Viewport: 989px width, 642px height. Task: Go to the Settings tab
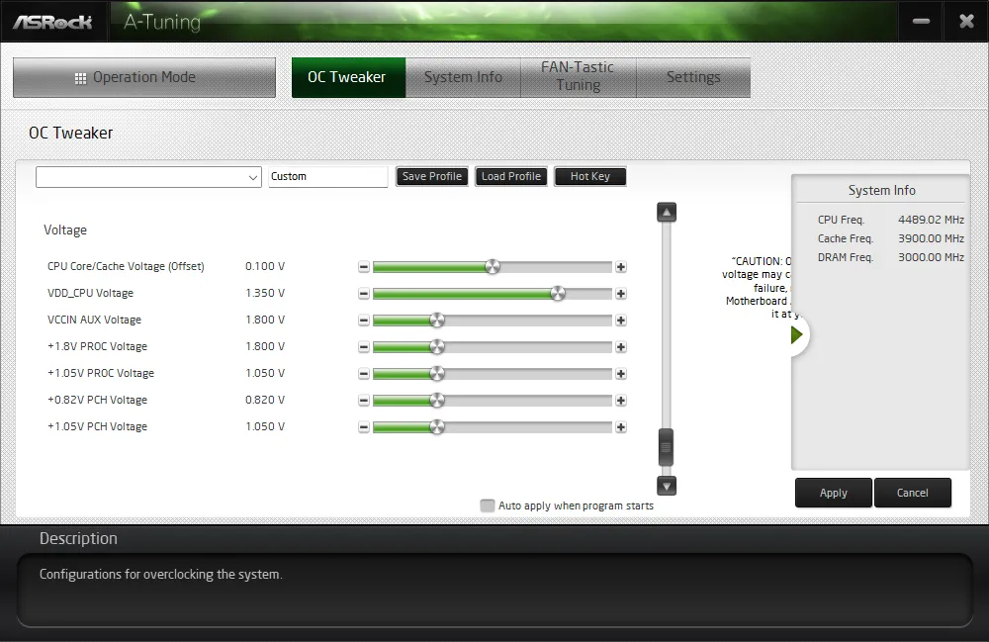[693, 77]
